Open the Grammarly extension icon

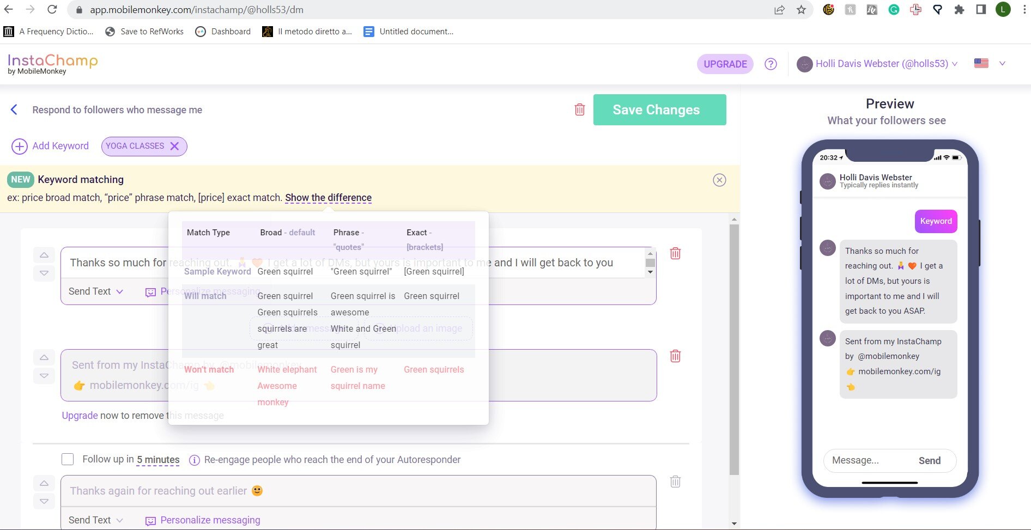click(894, 9)
